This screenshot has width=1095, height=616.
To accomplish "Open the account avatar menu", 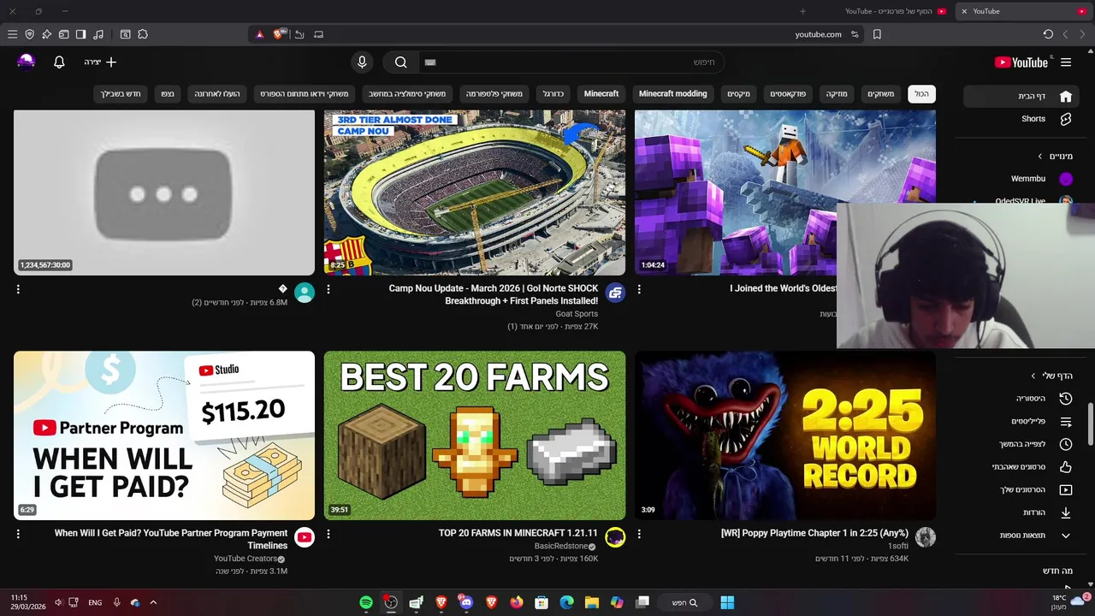I will click(27, 62).
